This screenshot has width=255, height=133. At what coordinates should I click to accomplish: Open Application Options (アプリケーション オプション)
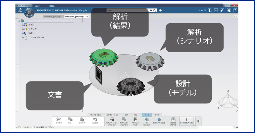112,121
